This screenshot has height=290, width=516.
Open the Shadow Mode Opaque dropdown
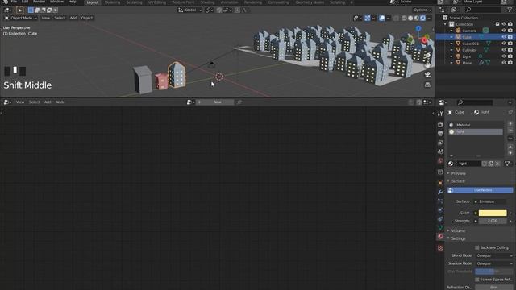click(494, 263)
